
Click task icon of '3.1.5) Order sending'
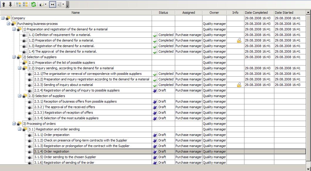(x=30, y=157)
